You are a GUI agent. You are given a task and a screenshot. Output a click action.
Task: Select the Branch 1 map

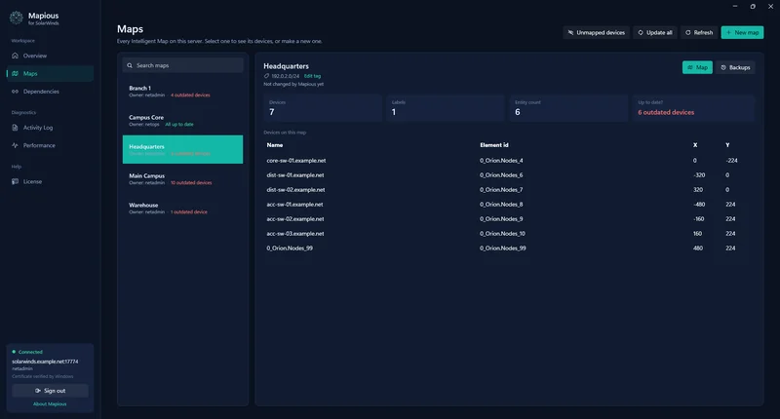182,91
